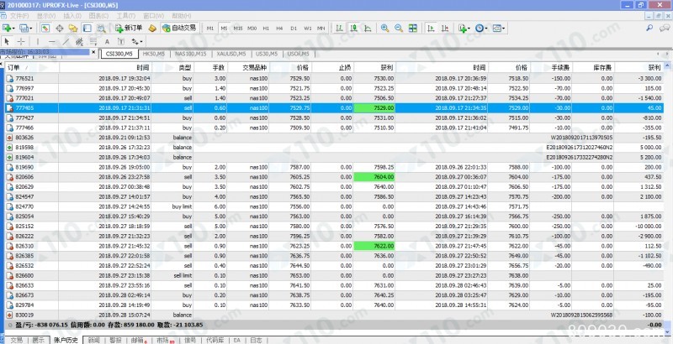Viewport: 673px width, 344px height.
Task: Switch chart to candlesticks icon
Action: click(x=353, y=29)
